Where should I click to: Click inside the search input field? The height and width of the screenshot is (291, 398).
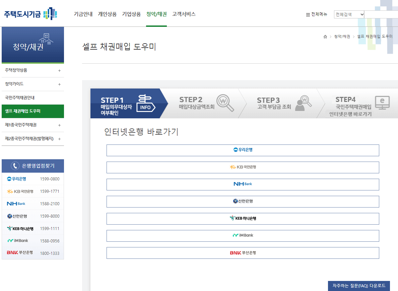tap(382, 14)
